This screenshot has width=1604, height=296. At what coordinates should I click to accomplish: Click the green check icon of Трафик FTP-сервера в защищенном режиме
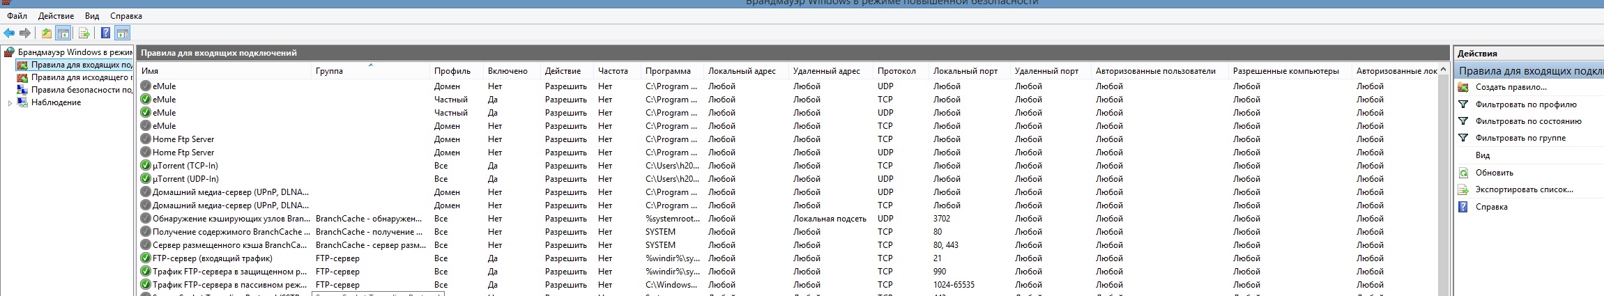pyautogui.click(x=146, y=272)
